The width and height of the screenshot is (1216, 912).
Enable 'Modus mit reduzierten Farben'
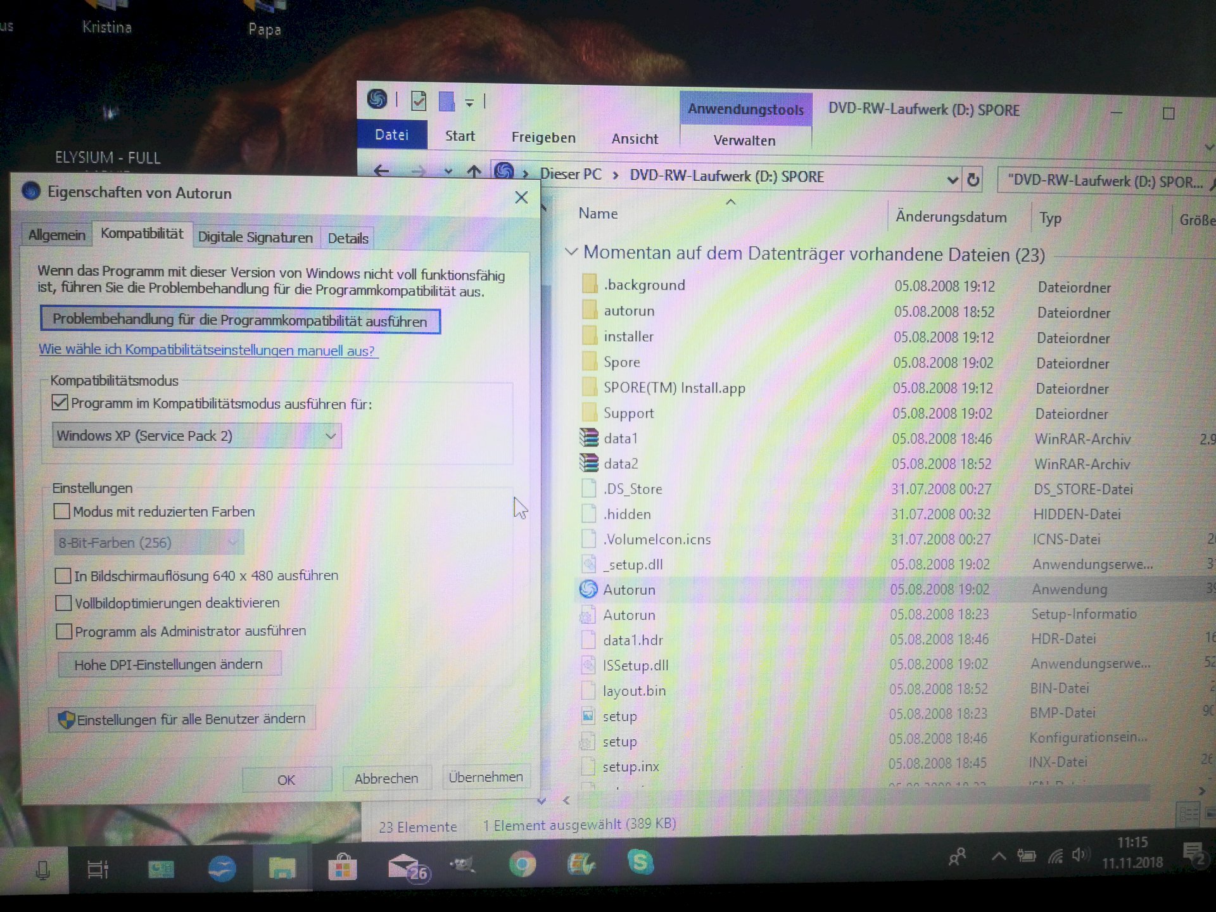[61, 511]
